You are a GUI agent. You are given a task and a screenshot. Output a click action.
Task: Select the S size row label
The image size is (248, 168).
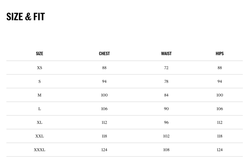[x=39, y=82]
